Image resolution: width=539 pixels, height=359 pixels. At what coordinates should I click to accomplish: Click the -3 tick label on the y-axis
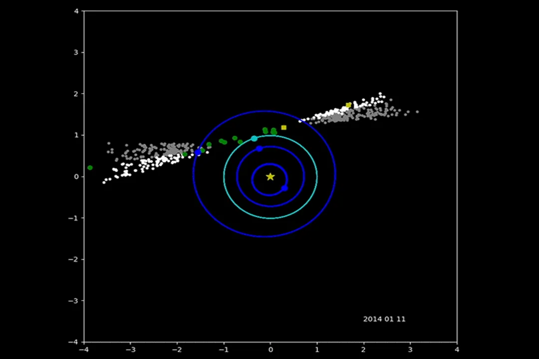click(74, 300)
